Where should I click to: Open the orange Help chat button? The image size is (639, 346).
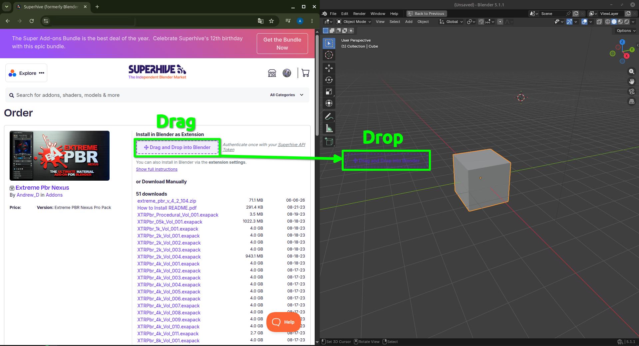283,322
